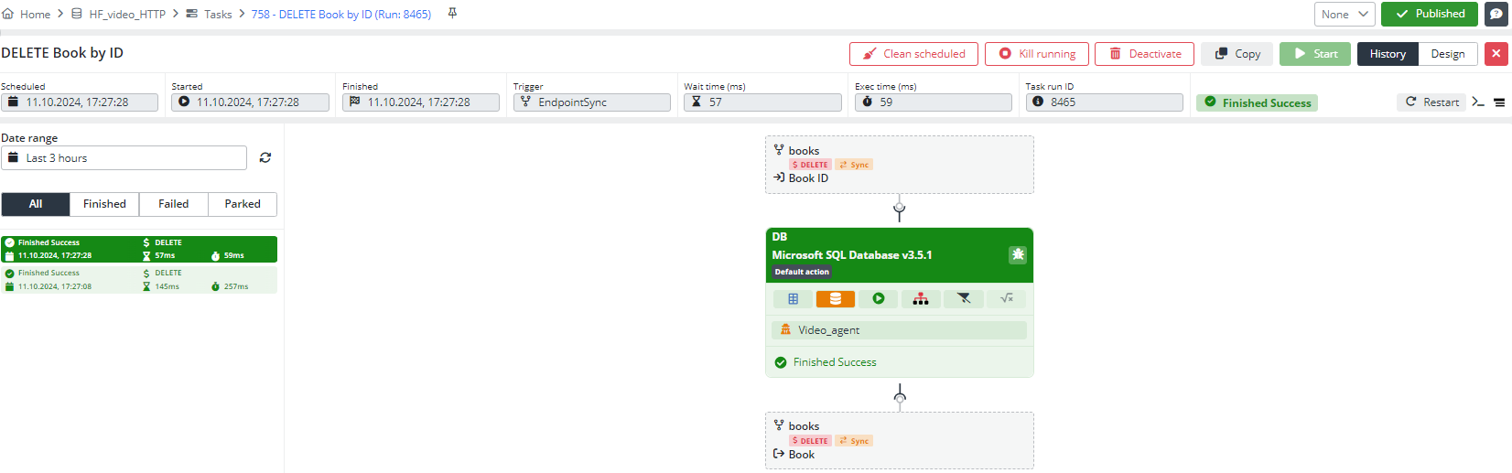Select the Parked filter tab
Viewport: 1512px width, 473px height.
243,204
